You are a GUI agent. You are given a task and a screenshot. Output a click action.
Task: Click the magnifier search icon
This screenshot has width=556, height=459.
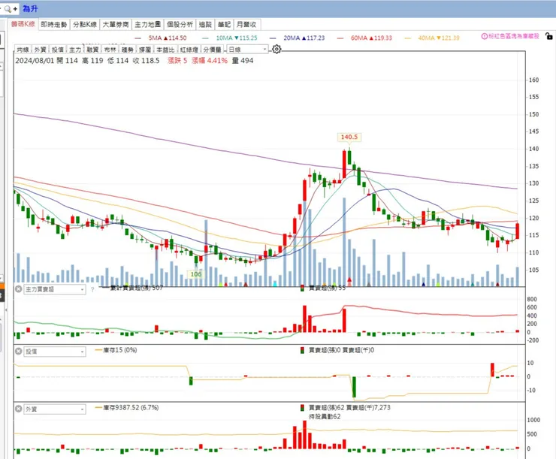point(8,9)
